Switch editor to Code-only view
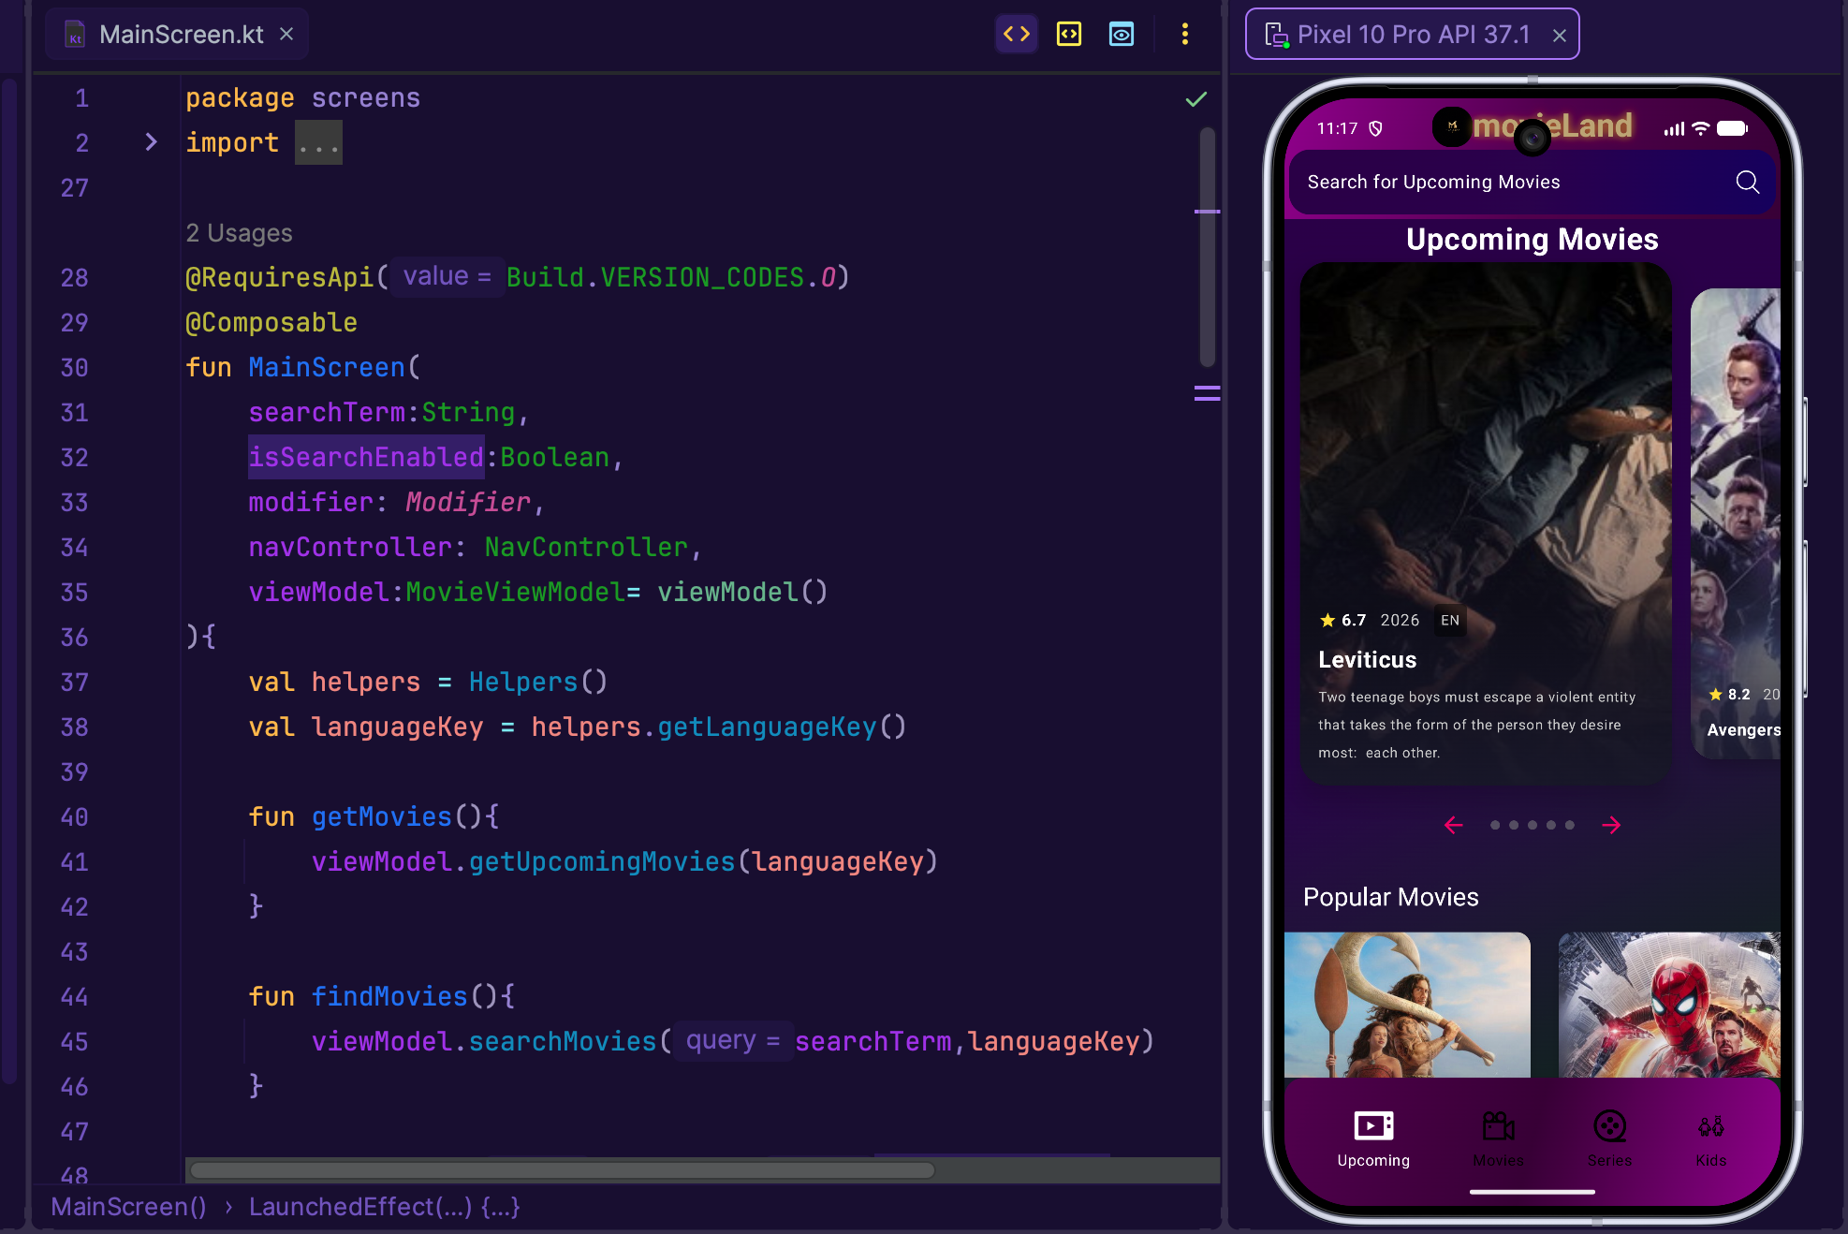This screenshot has width=1848, height=1234. [x=1017, y=35]
